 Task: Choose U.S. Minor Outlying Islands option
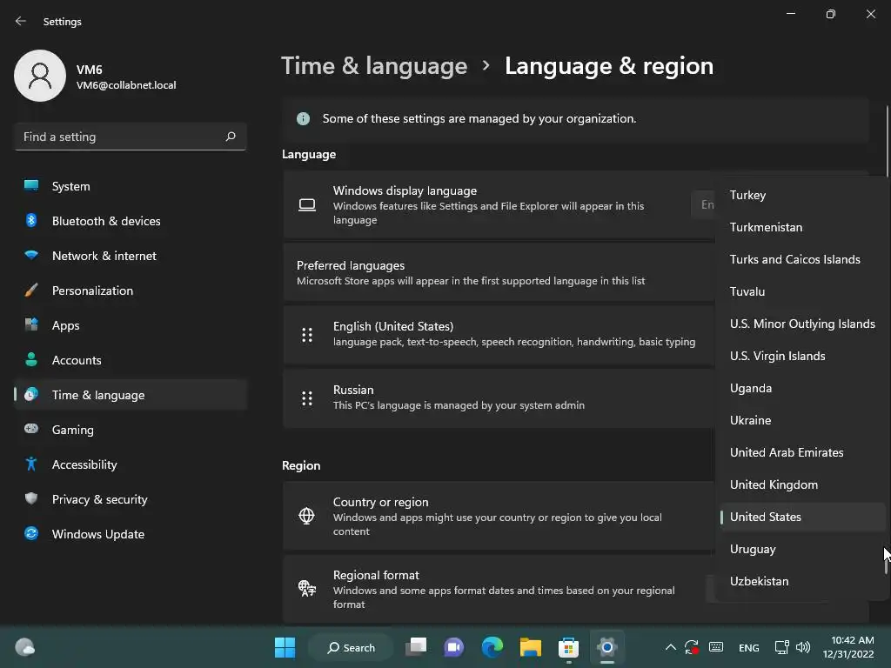pyautogui.click(x=802, y=324)
